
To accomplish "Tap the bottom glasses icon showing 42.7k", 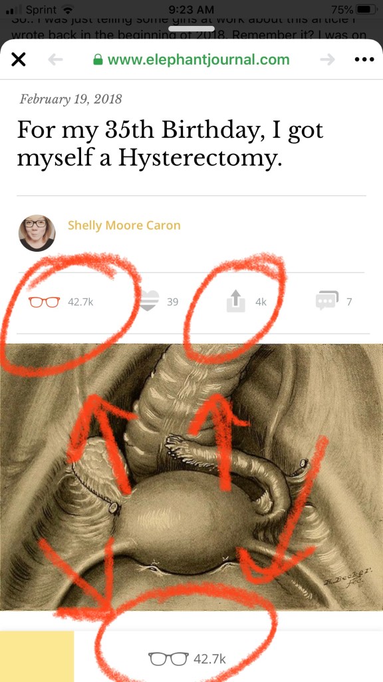I will pos(169,659).
